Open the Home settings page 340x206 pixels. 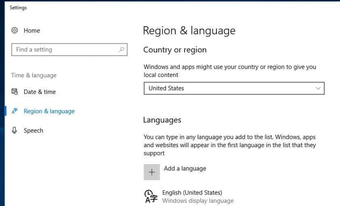31,31
